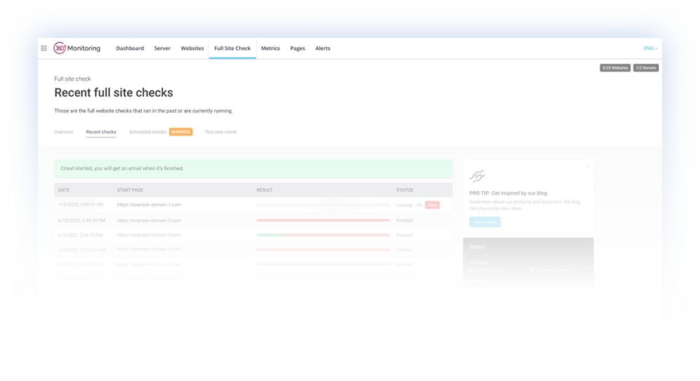700x381 pixels.
Task: Open the ENG language dropdown
Action: (650, 48)
